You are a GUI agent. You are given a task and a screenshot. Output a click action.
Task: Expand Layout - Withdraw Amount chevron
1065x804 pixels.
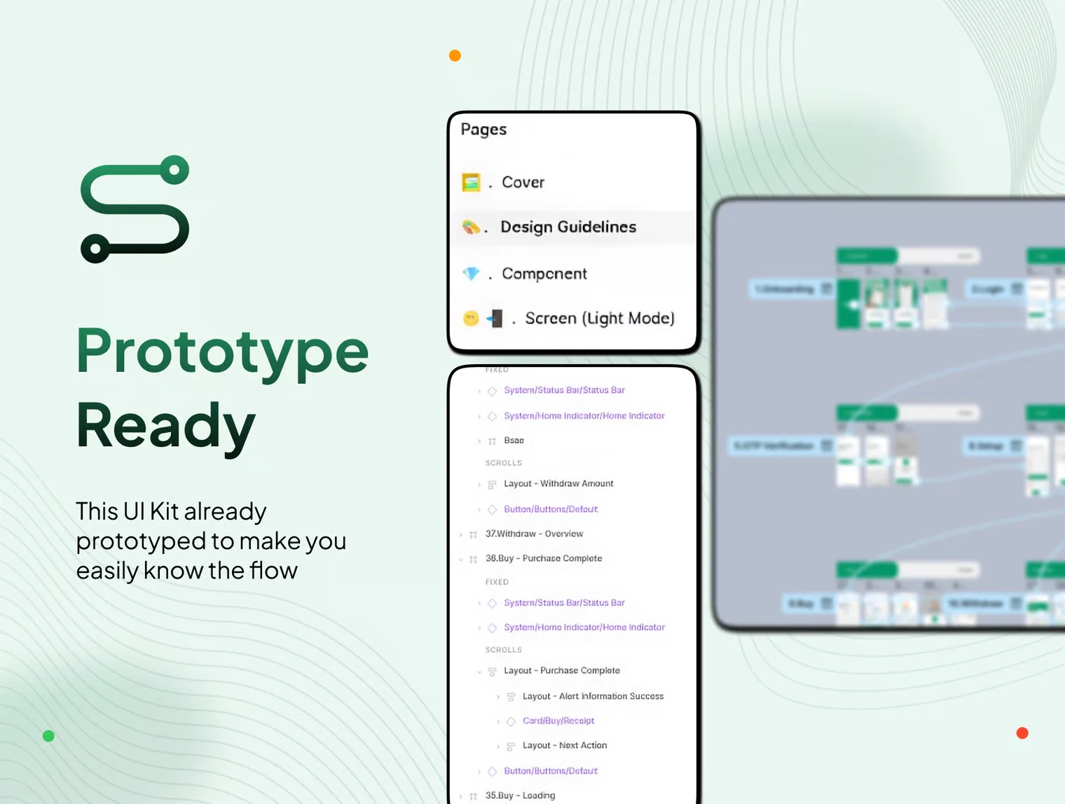[479, 485]
